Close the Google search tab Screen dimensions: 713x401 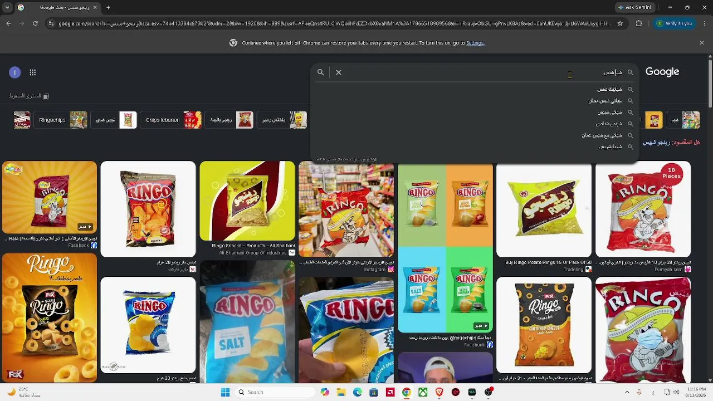(x=95, y=8)
